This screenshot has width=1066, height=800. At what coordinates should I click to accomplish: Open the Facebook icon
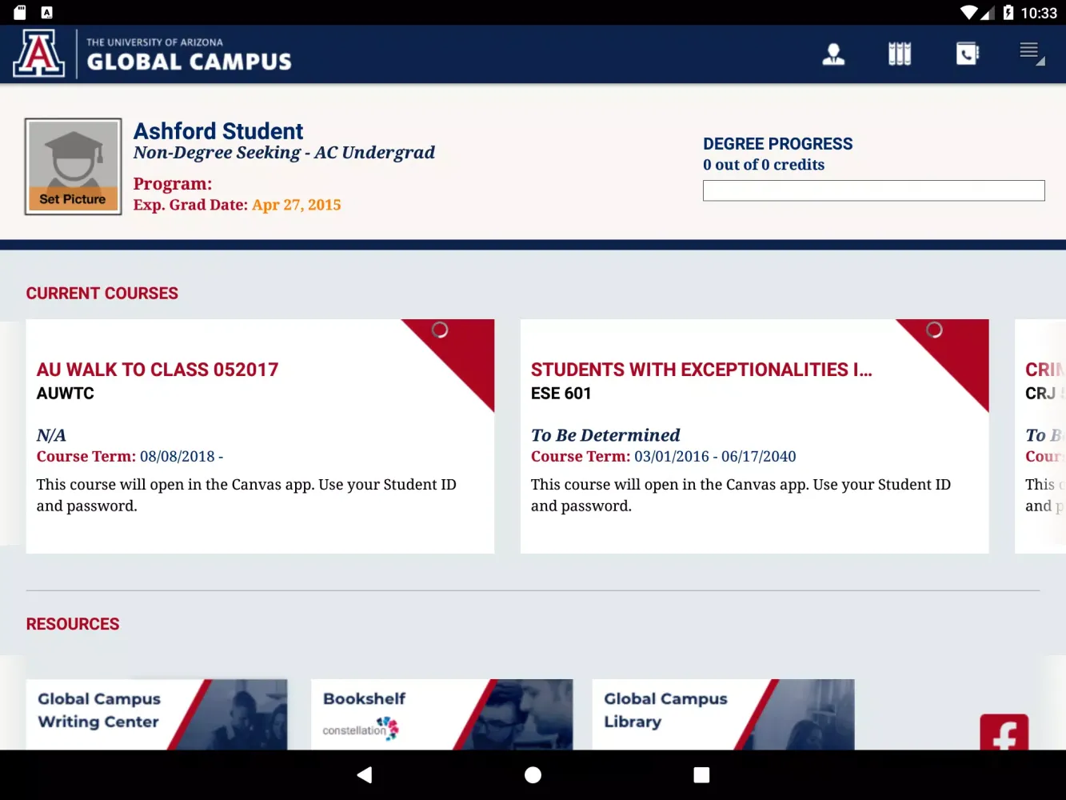point(1004,734)
